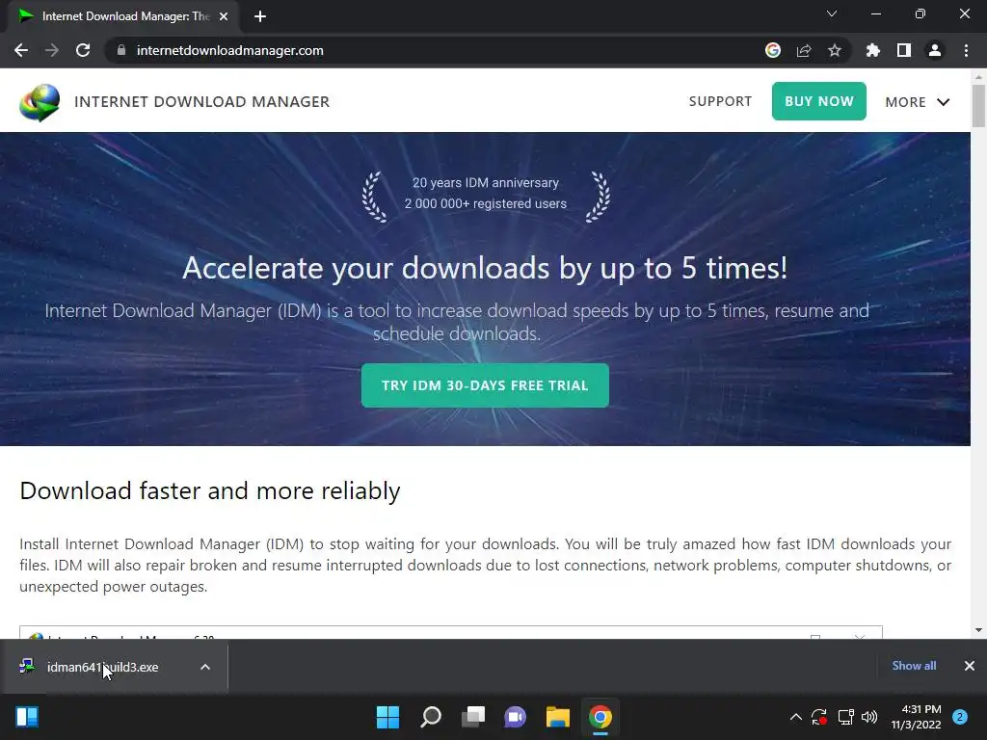Open the volume tray icon

click(869, 717)
